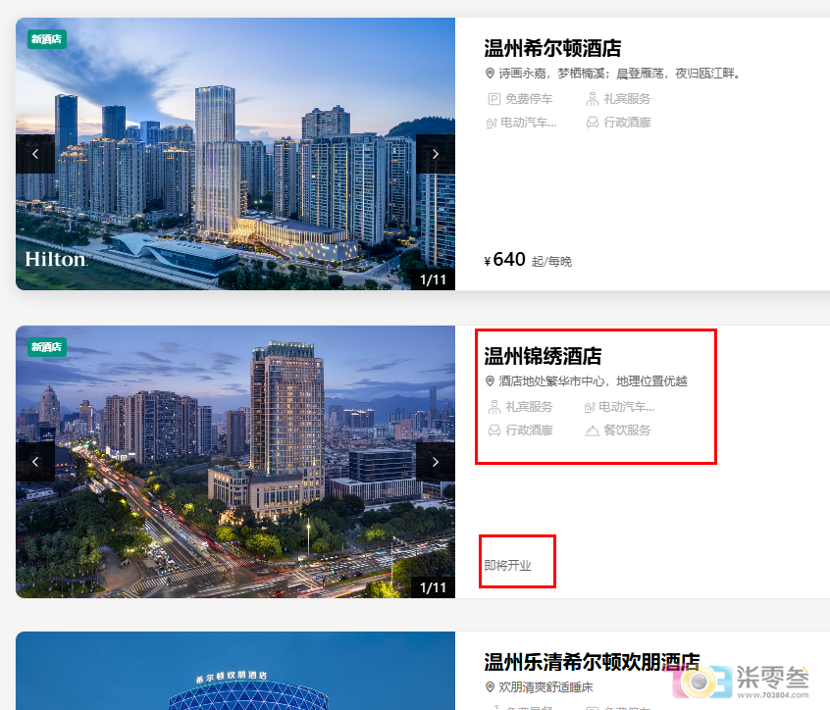
Task: Open the 温州乐清希尔顿欢朋酒店 hotel title
Action: tap(592, 662)
